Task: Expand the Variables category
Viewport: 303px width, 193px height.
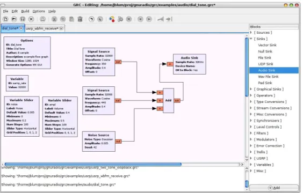Action: (251, 165)
